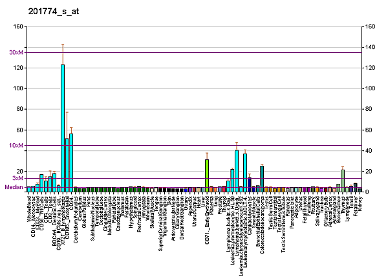Click the bright green CD71_EarlyErythroid bar
Image resolution: width=388 pixels, height=280 pixels.
(207, 175)
